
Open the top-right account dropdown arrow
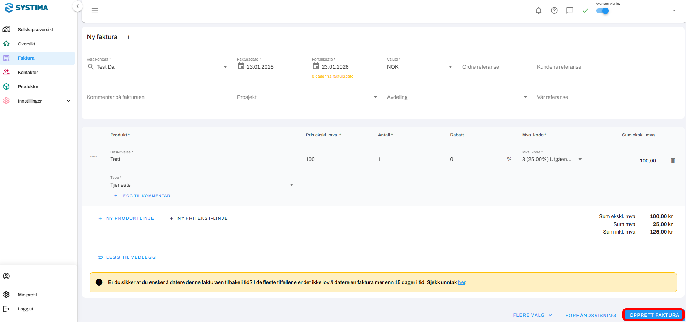click(x=674, y=10)
